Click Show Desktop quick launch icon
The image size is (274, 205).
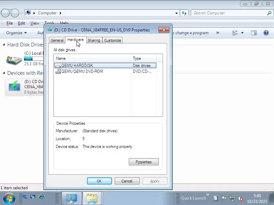pyautogui.click(x=25, y=197)
